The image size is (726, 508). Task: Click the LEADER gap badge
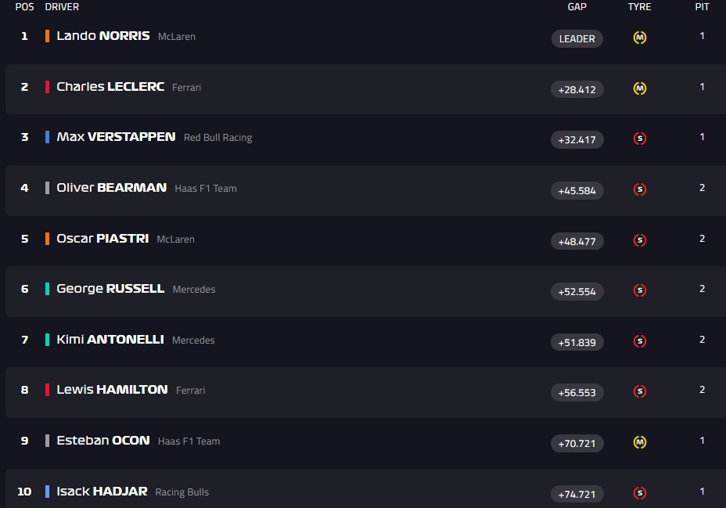coord(577,39)
